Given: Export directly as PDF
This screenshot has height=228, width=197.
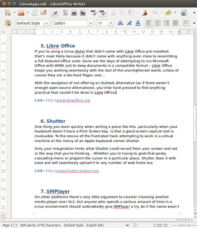Looking at the screenshot, I should [65, 13].
